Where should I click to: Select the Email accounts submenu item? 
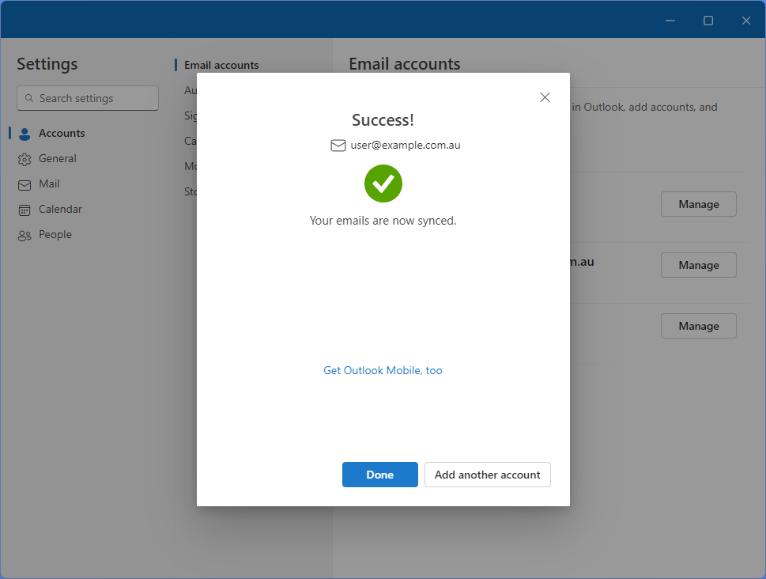click(x=221, y=65)
